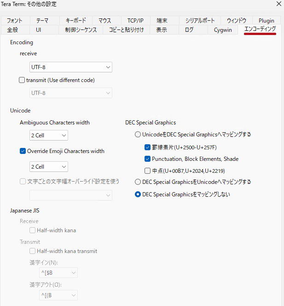Select UnicodeをDEC Special Graphicsへマッピングする option
This screenshot has height=306, width=284.
click(x=138, y=135)
